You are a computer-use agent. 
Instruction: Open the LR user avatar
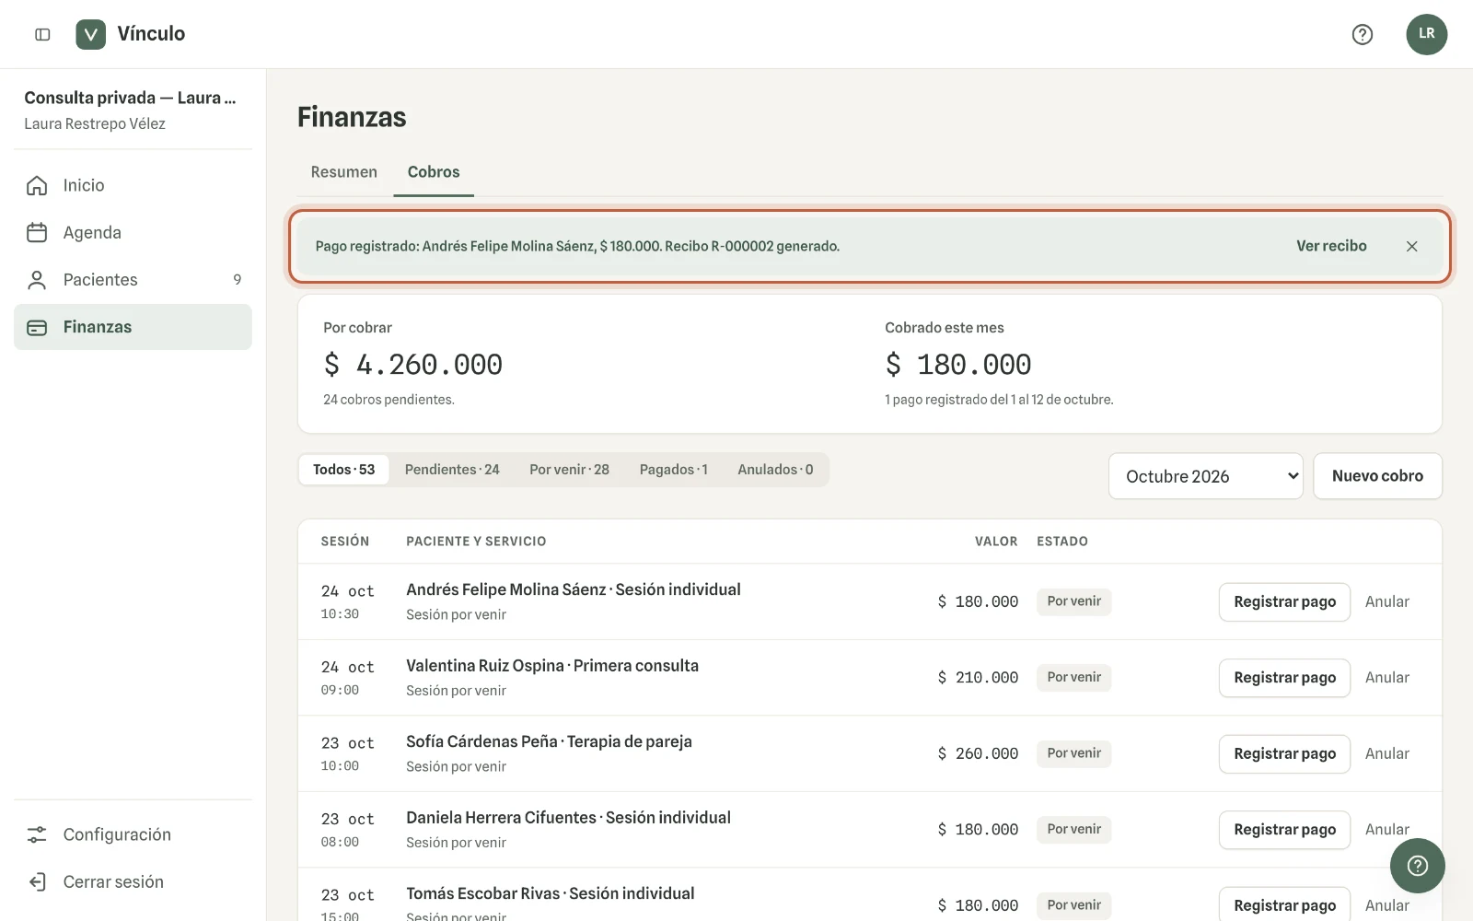click(1426, 34)
